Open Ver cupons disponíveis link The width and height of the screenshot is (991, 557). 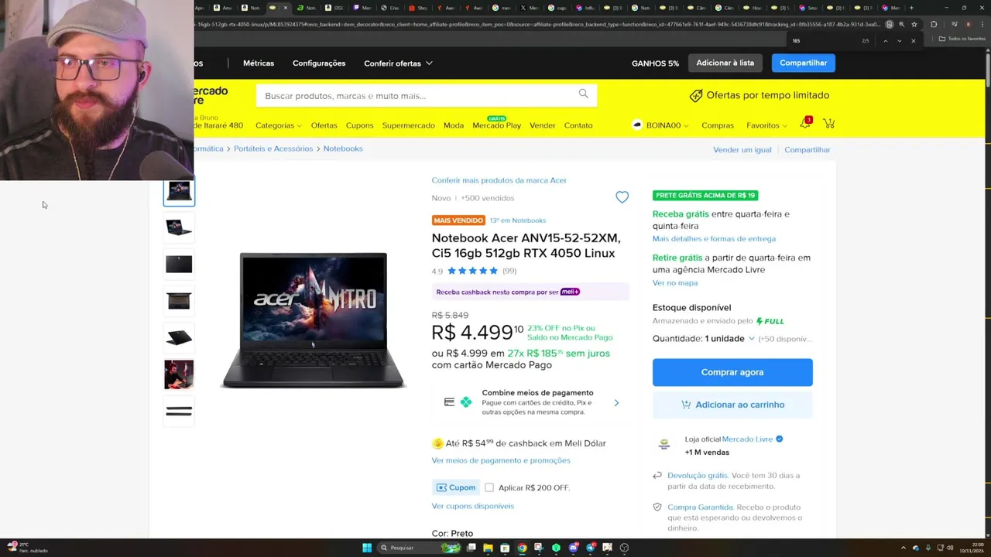coord(473,506)
